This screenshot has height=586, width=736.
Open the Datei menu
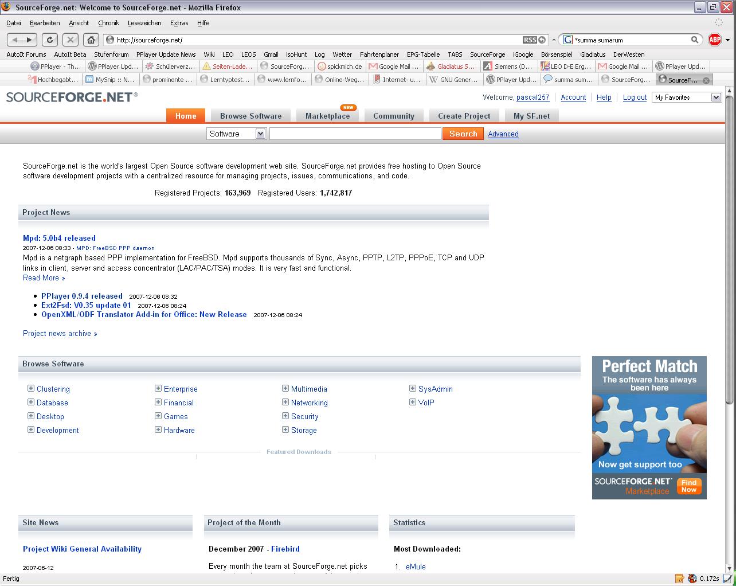tap(14, 23)
